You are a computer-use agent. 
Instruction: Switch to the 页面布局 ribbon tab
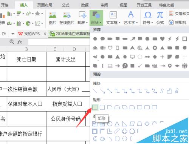[45, 5]
